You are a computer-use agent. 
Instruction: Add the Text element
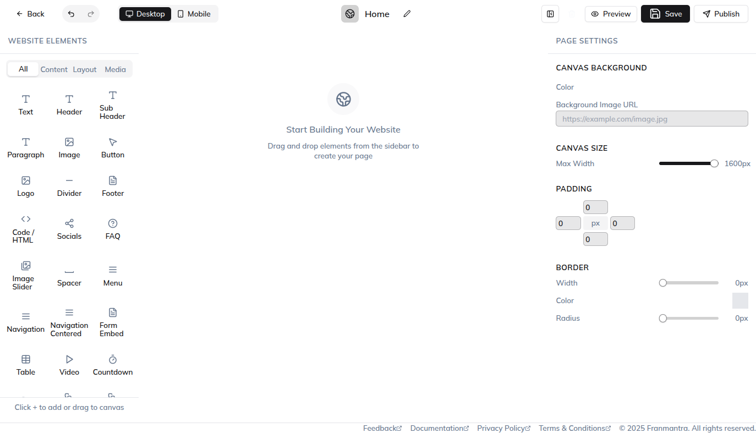pos(26,105)
